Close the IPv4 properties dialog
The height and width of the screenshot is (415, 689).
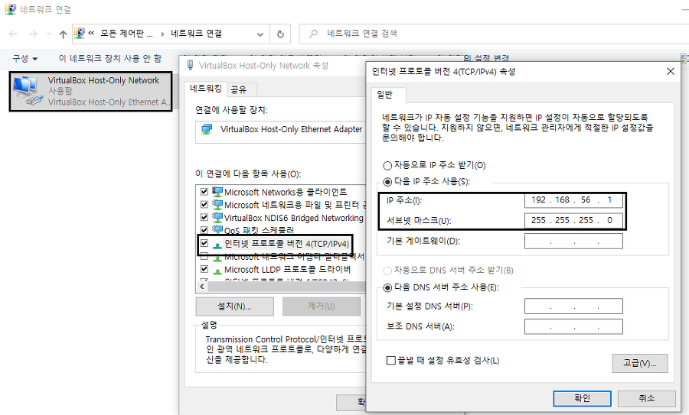pyautogui.click(x=671, y=72)
